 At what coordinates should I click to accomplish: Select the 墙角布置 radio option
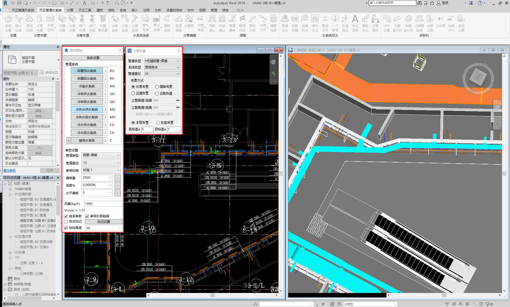click(157, 87)
